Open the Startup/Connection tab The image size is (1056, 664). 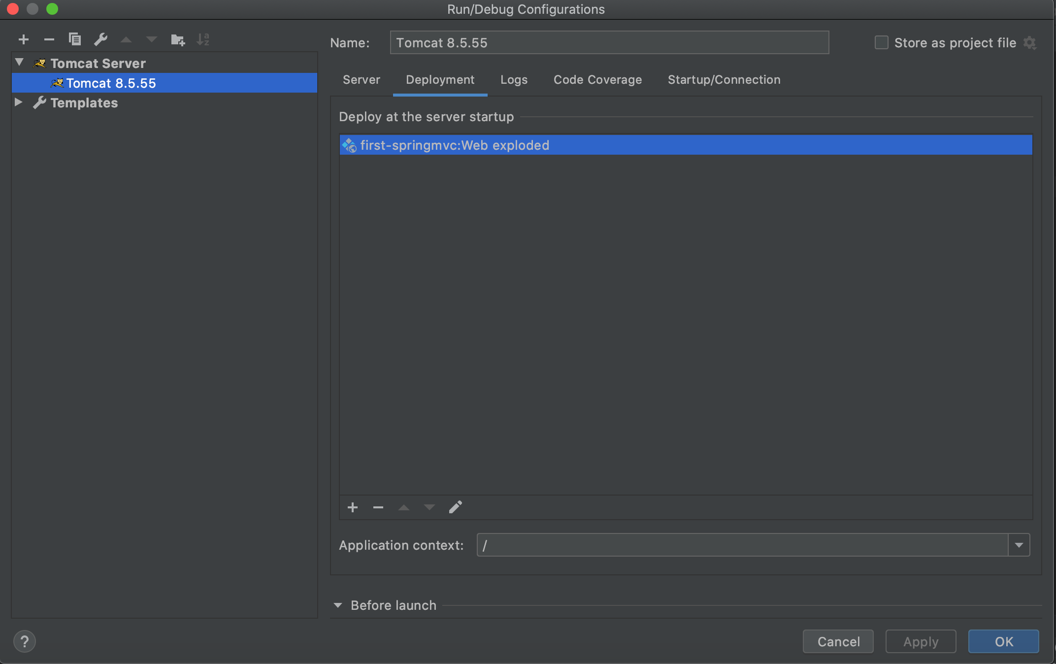click(724, 80)
